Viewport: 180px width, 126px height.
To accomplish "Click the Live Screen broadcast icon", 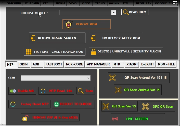I will click(115, 119).
